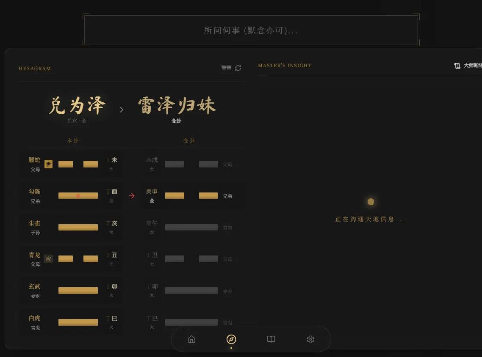This screenshot has height=357, width=482.
Task: Click the scroll icon next to 大师断语
Action: click(457, 66)
